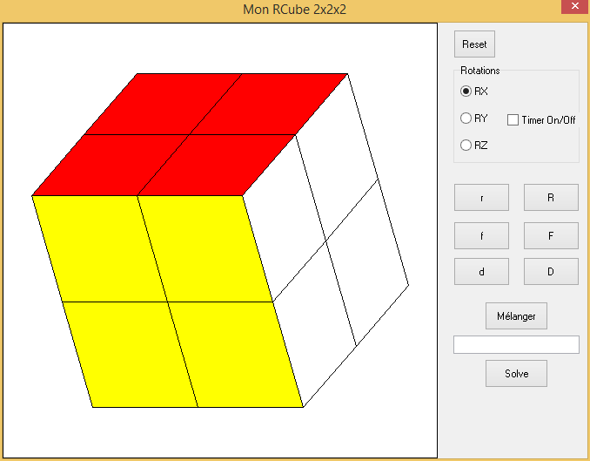
Task: Click the lowercase d move button
Action: pos(481,271)
